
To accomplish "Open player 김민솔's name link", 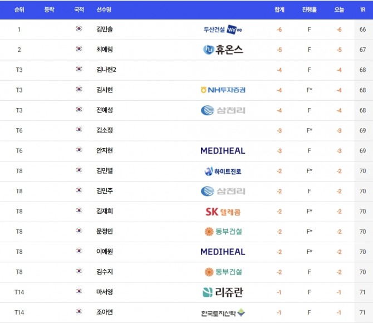I will tap(104, 29).
